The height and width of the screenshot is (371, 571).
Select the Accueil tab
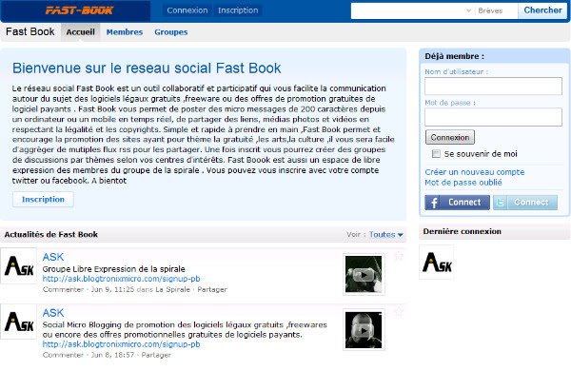point(80,32)
